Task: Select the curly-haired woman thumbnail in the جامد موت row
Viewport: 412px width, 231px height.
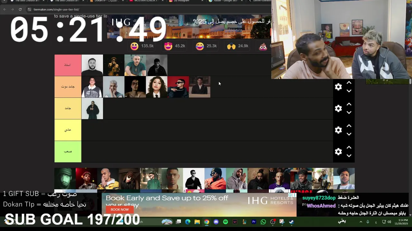Action: [157, 87]
